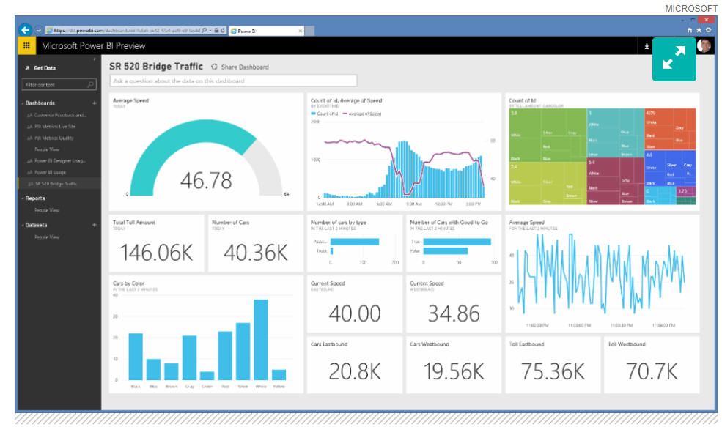Click refresh icon in the address bar
Viewport: 722px width, 427px height.
[x=222, y=30]
